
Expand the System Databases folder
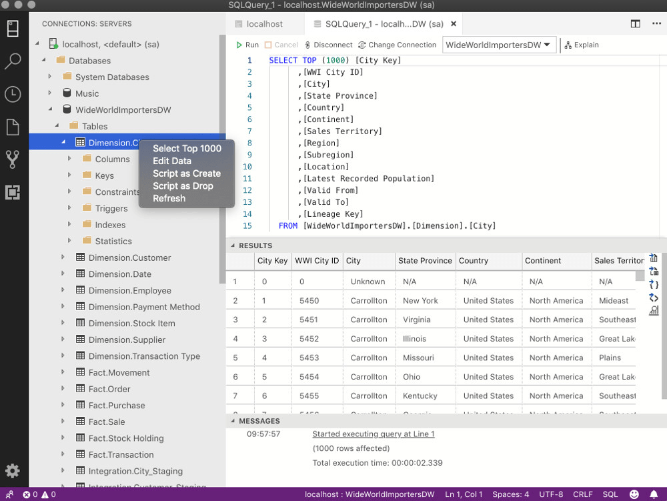50,77
